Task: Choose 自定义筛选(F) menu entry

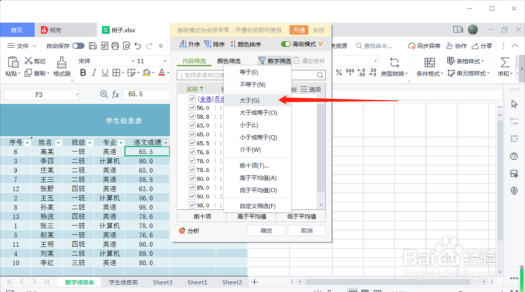Action: tap(257, 206)
